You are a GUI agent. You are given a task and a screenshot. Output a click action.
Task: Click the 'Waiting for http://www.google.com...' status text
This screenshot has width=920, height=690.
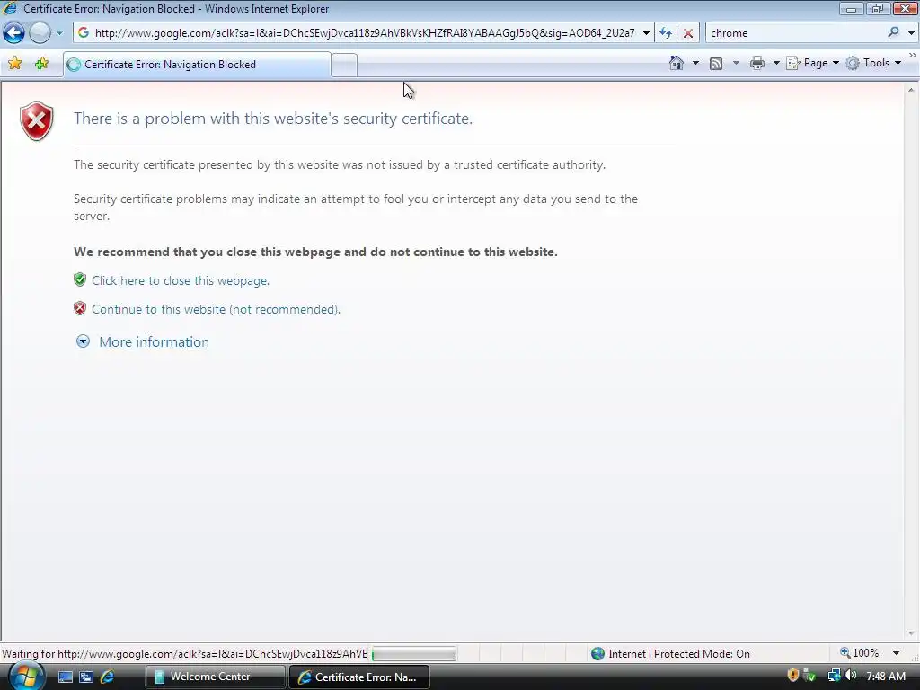click(x=185, y=654)
